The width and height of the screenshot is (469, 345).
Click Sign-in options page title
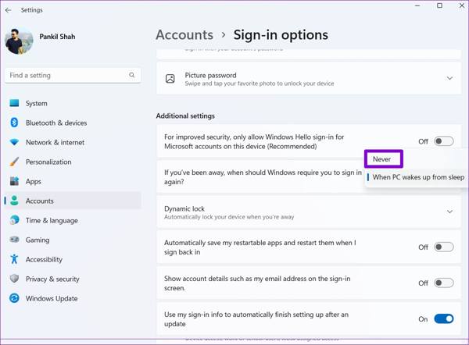tap(281, 35)
